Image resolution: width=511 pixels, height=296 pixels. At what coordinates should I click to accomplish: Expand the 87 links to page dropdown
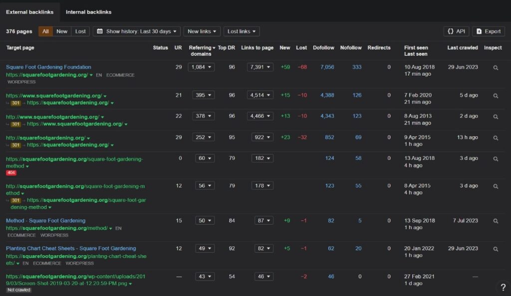pyautogui.click(x=264, y=221)
